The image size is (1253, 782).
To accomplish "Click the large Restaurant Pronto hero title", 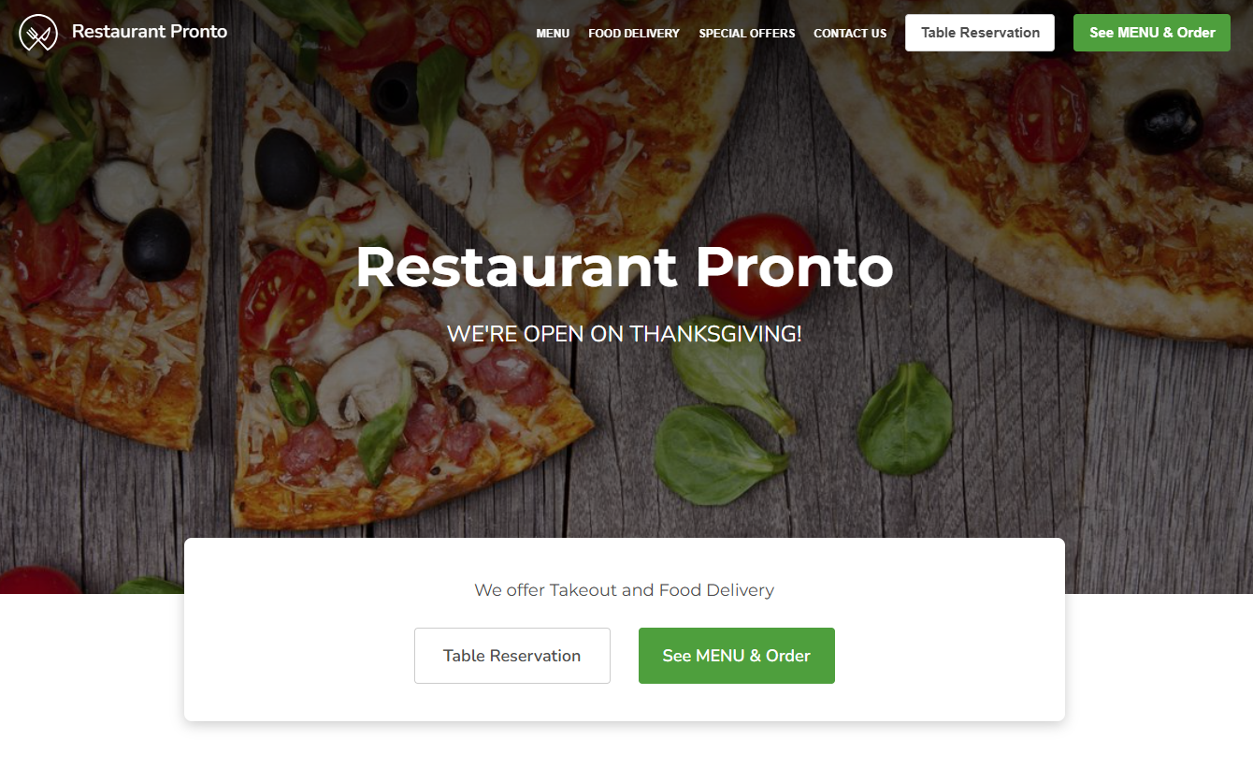I will click(625, 268).
